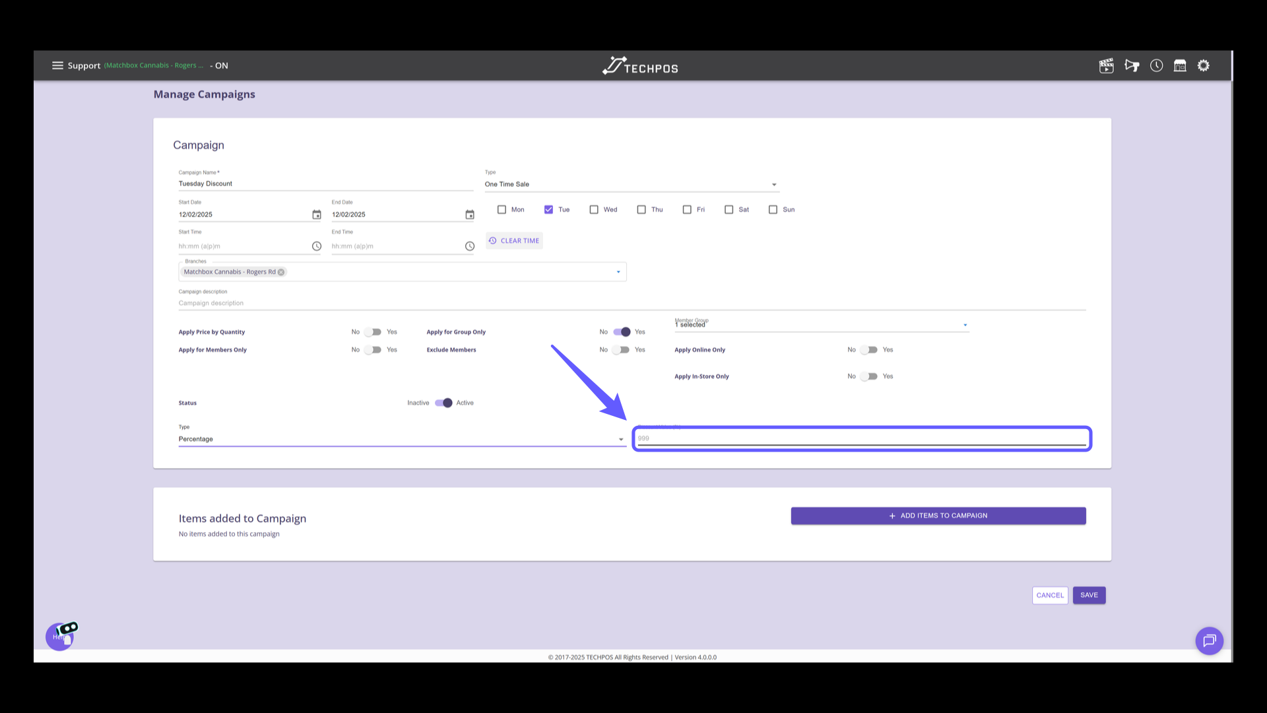Expand the One Time Sale type dropdown
The width and height of the screenshot is (1267, 713).
[774, 185]
